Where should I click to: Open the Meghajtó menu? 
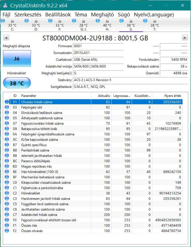click(x=102, y=15)
